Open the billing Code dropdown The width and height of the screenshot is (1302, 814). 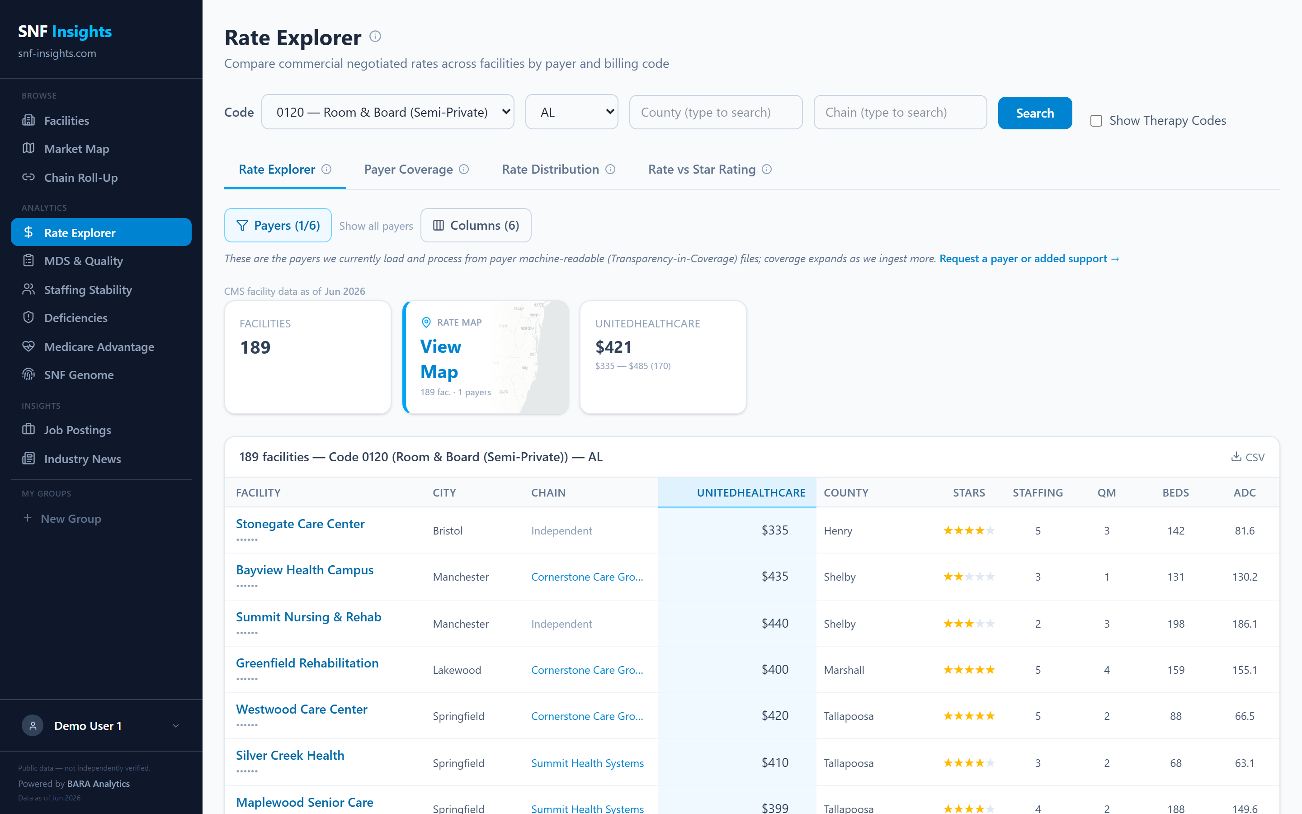[x=387, y=112]
